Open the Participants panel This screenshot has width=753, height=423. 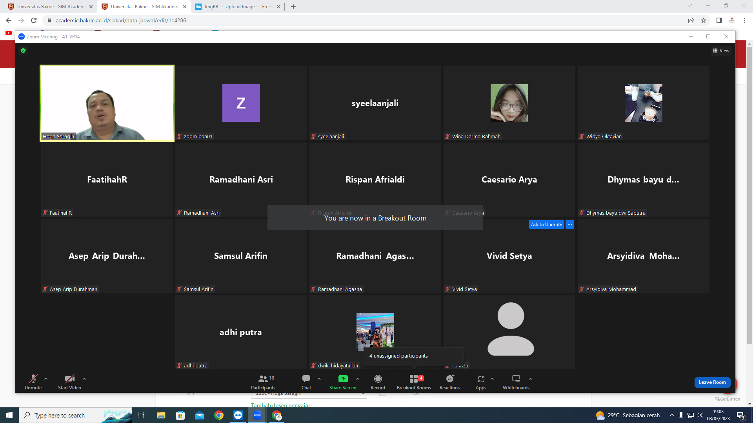tap(263, 382)
